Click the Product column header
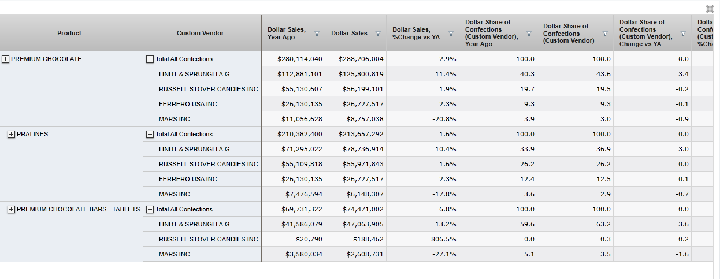 [x=69, y=34]
